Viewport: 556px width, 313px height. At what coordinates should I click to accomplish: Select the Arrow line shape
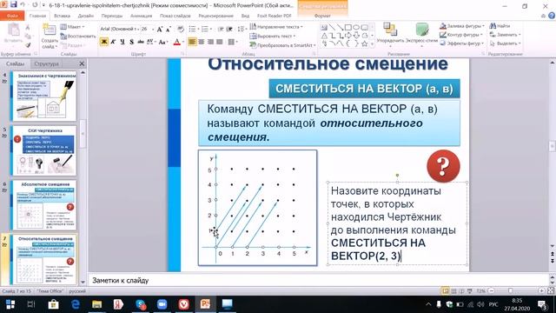click(340, 27)
